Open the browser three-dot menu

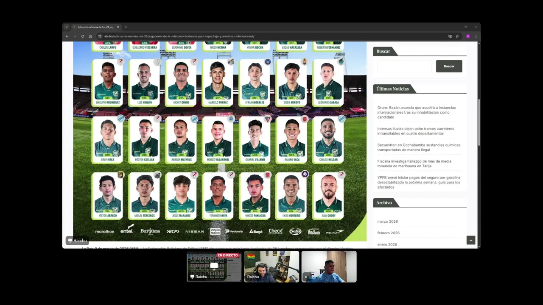[476, 36]
